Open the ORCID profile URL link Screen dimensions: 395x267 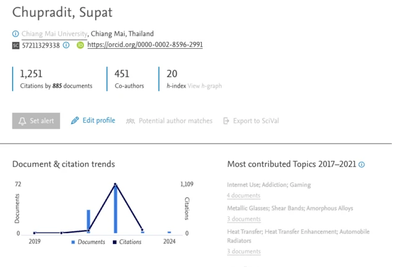pos(145,45)
